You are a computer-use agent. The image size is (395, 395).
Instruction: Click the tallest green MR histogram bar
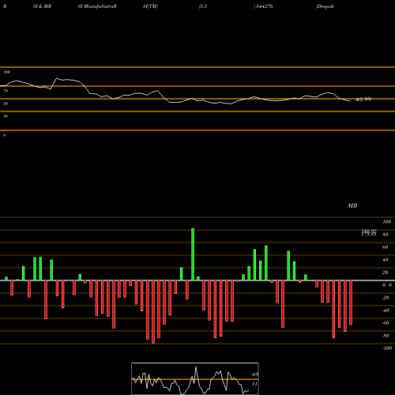point(193,254)
